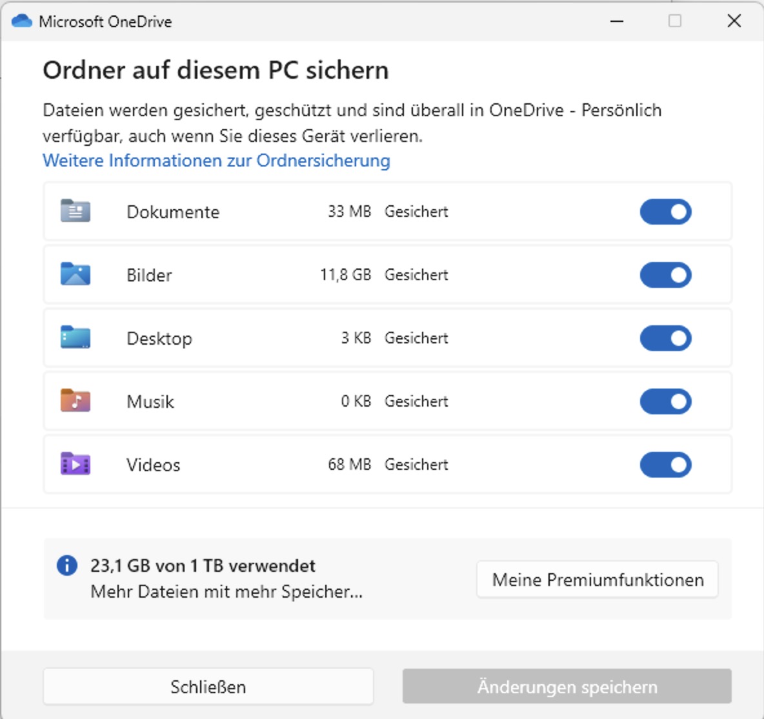
Task: Click the Desktop folder icon
Action: coord(75,338)
